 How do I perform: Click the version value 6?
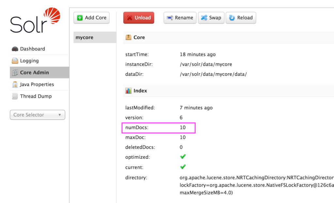181,118
